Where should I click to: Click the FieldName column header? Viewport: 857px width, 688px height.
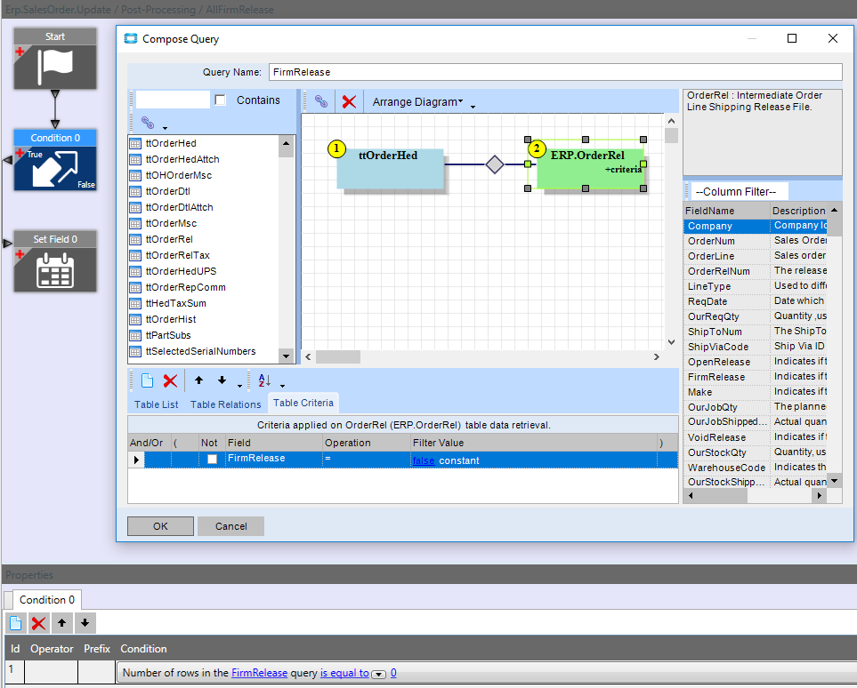726,211
